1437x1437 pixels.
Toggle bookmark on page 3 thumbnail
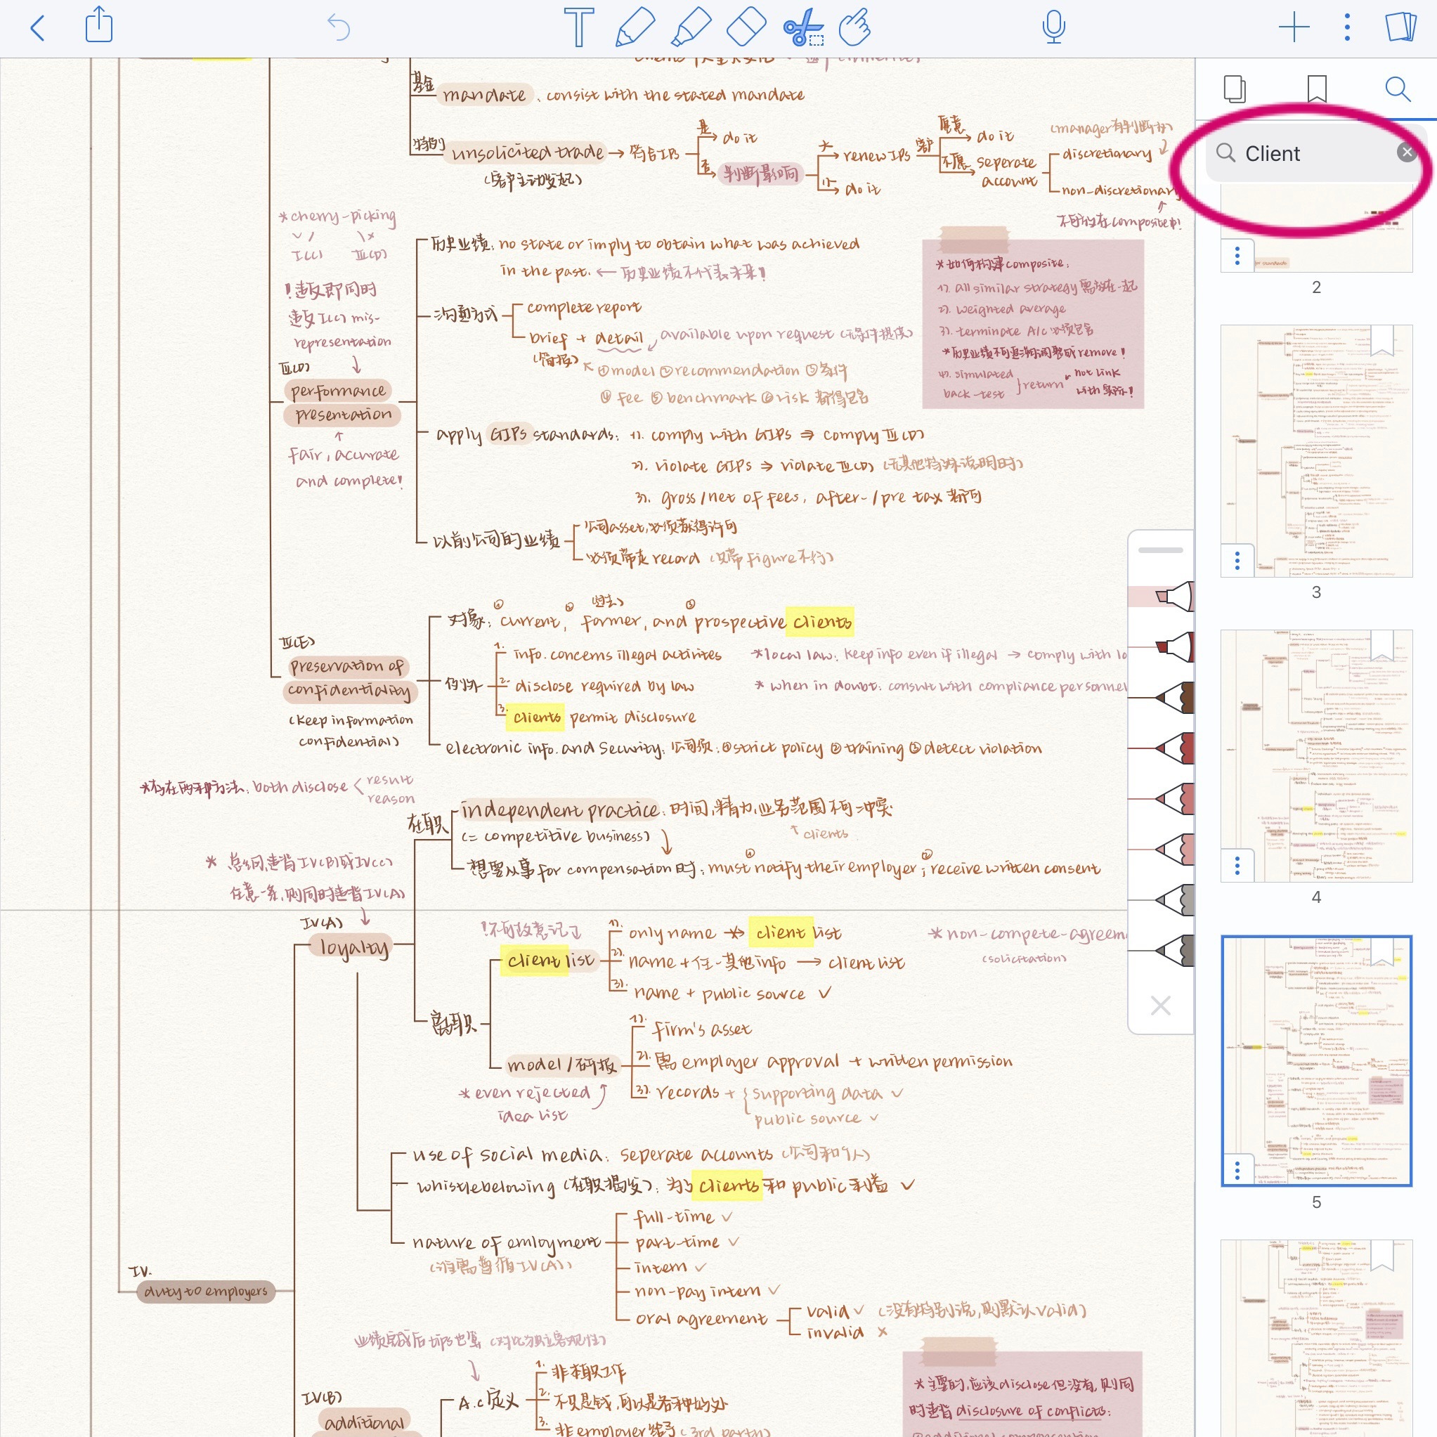tap(1382, 340)
